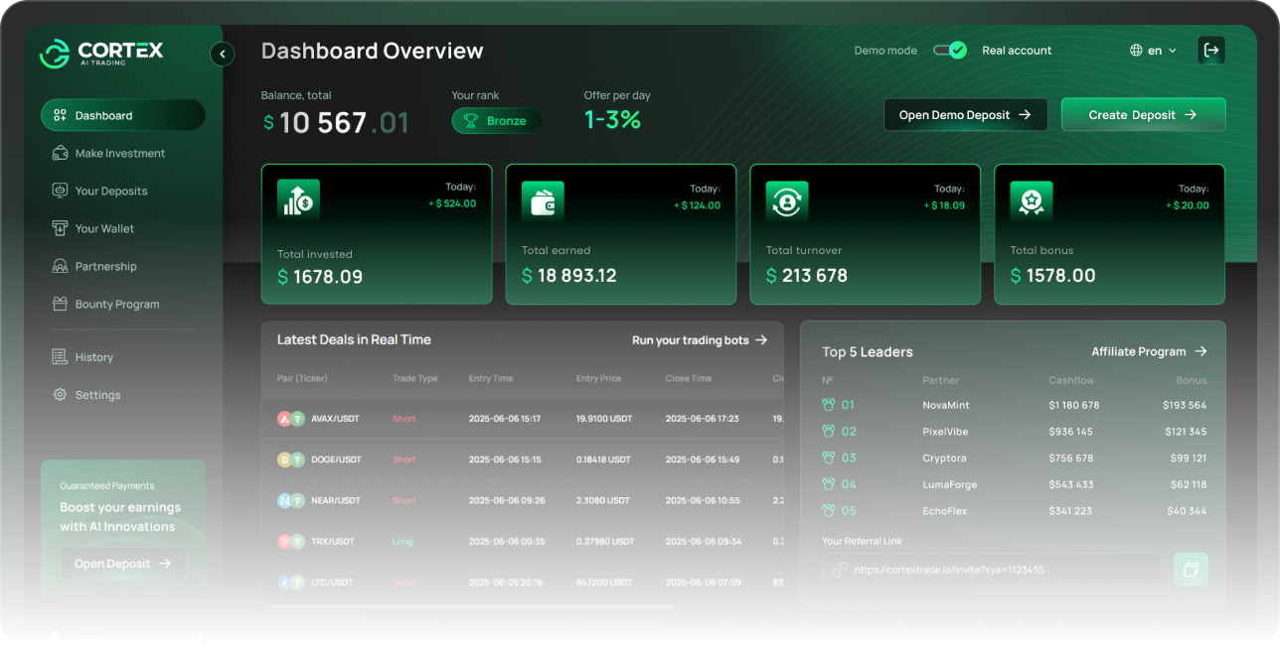Click the Your Wallet sidebar icon
Screen dimensions: 1280x647
pos(60,228)
